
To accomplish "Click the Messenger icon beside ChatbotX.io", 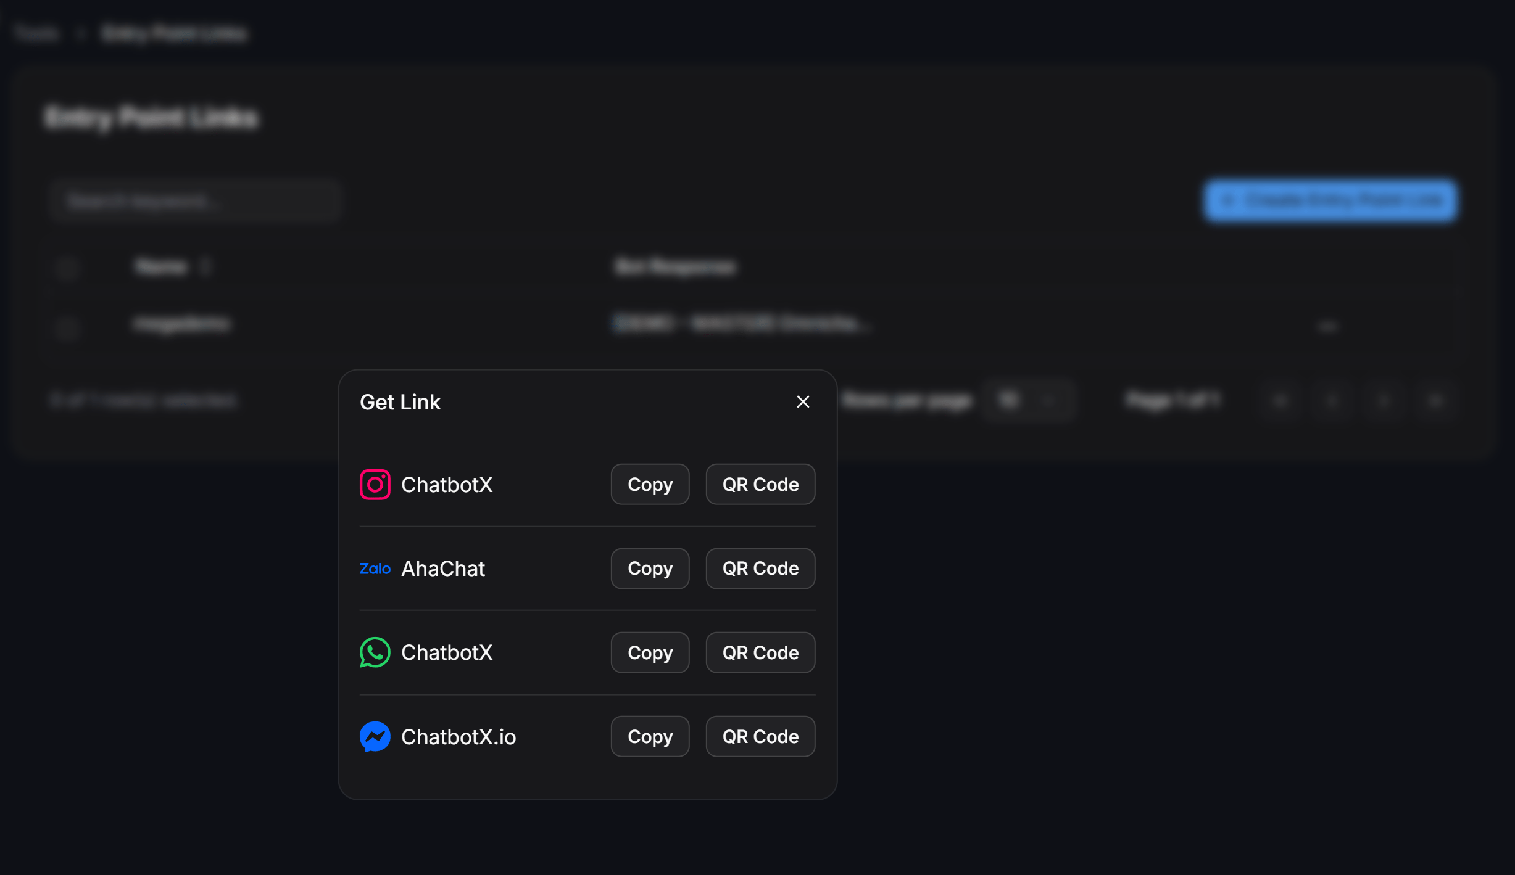I will pyautogui.click(x=375, y=736).
